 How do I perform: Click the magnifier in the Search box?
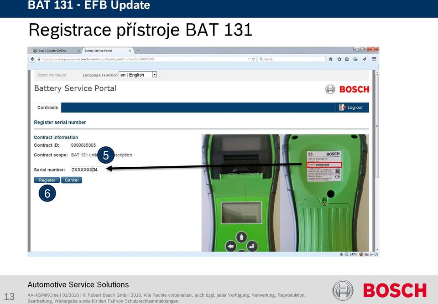[261, 59]
